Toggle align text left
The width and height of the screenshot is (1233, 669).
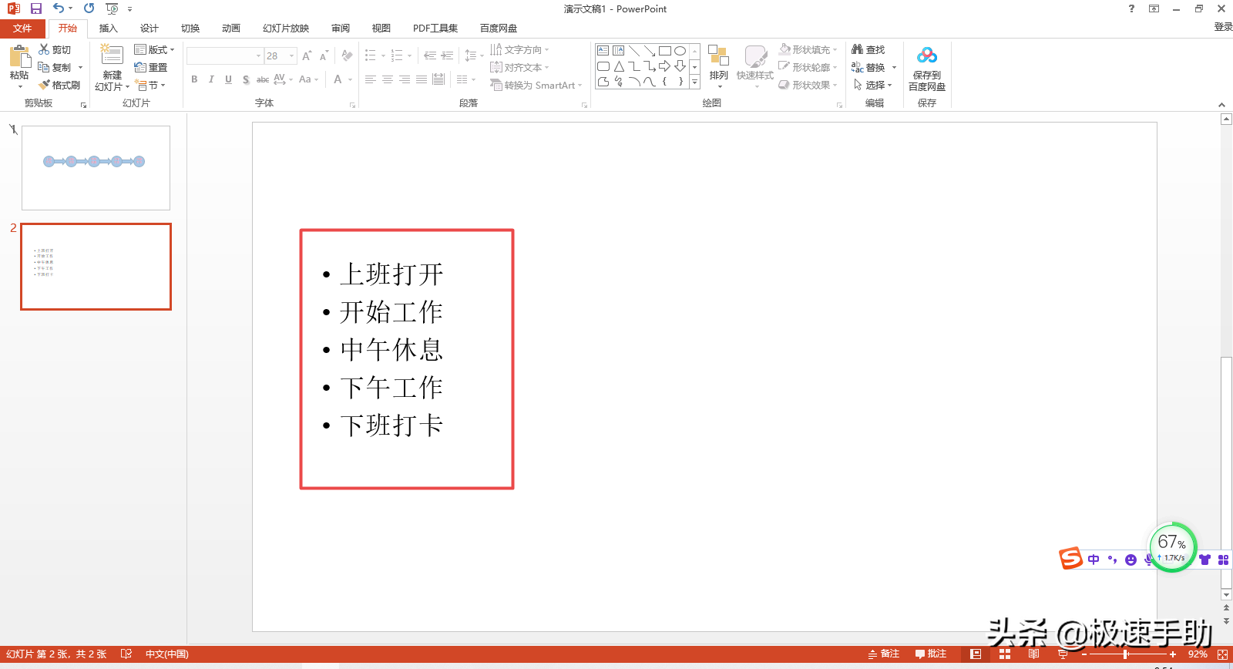371,79
